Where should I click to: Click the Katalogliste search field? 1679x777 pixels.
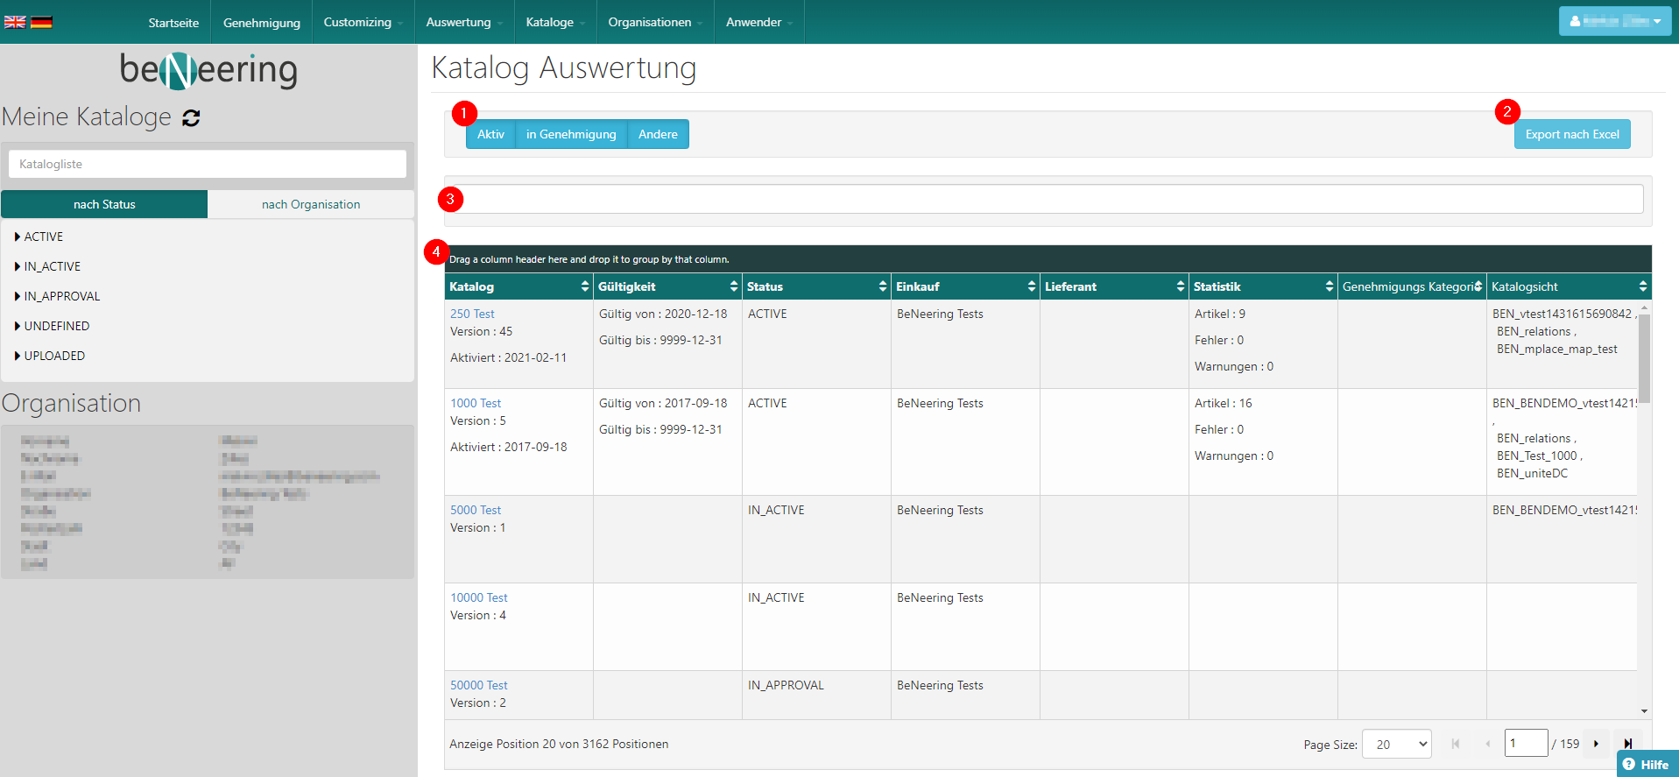pyautogui.click(x=208, y=164)
